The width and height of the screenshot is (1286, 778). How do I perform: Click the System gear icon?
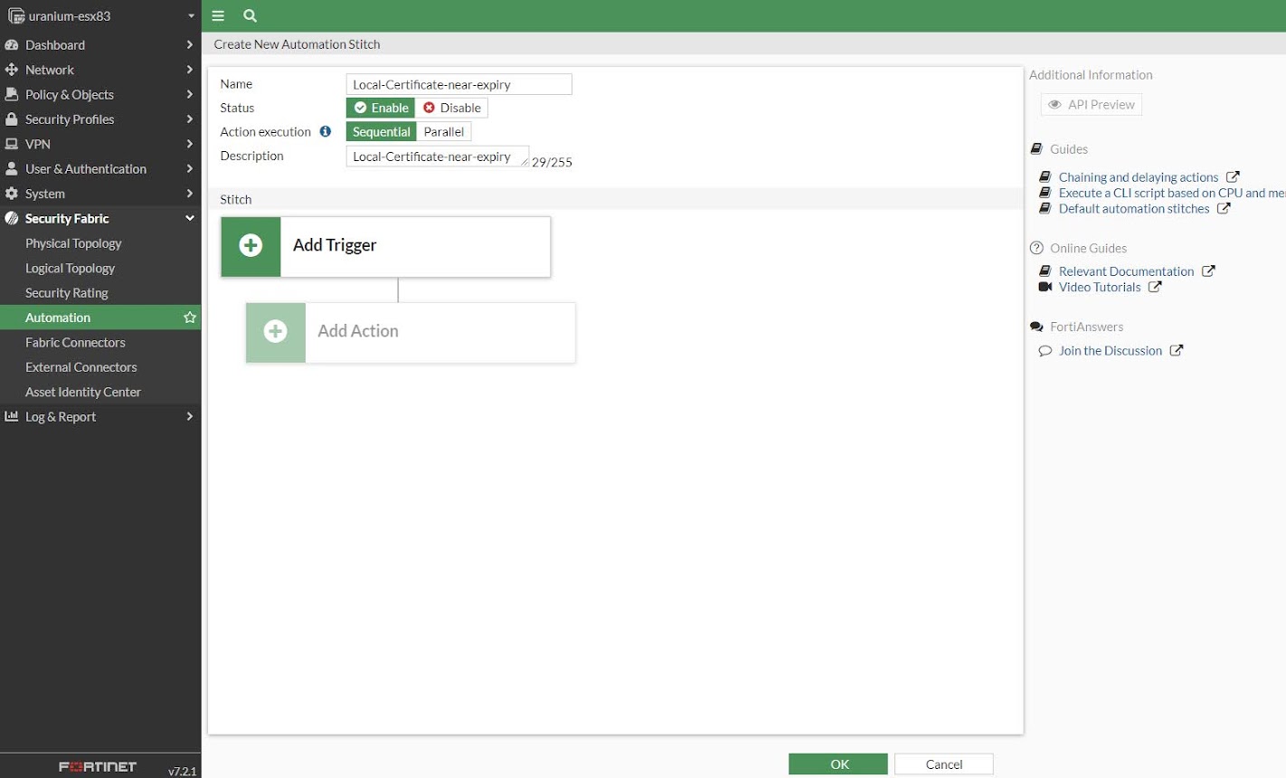[12, 194]
